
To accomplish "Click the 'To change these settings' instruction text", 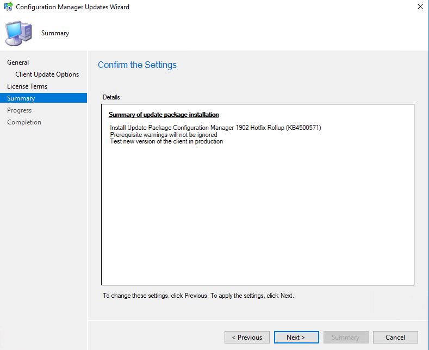I will coord(198,296).
